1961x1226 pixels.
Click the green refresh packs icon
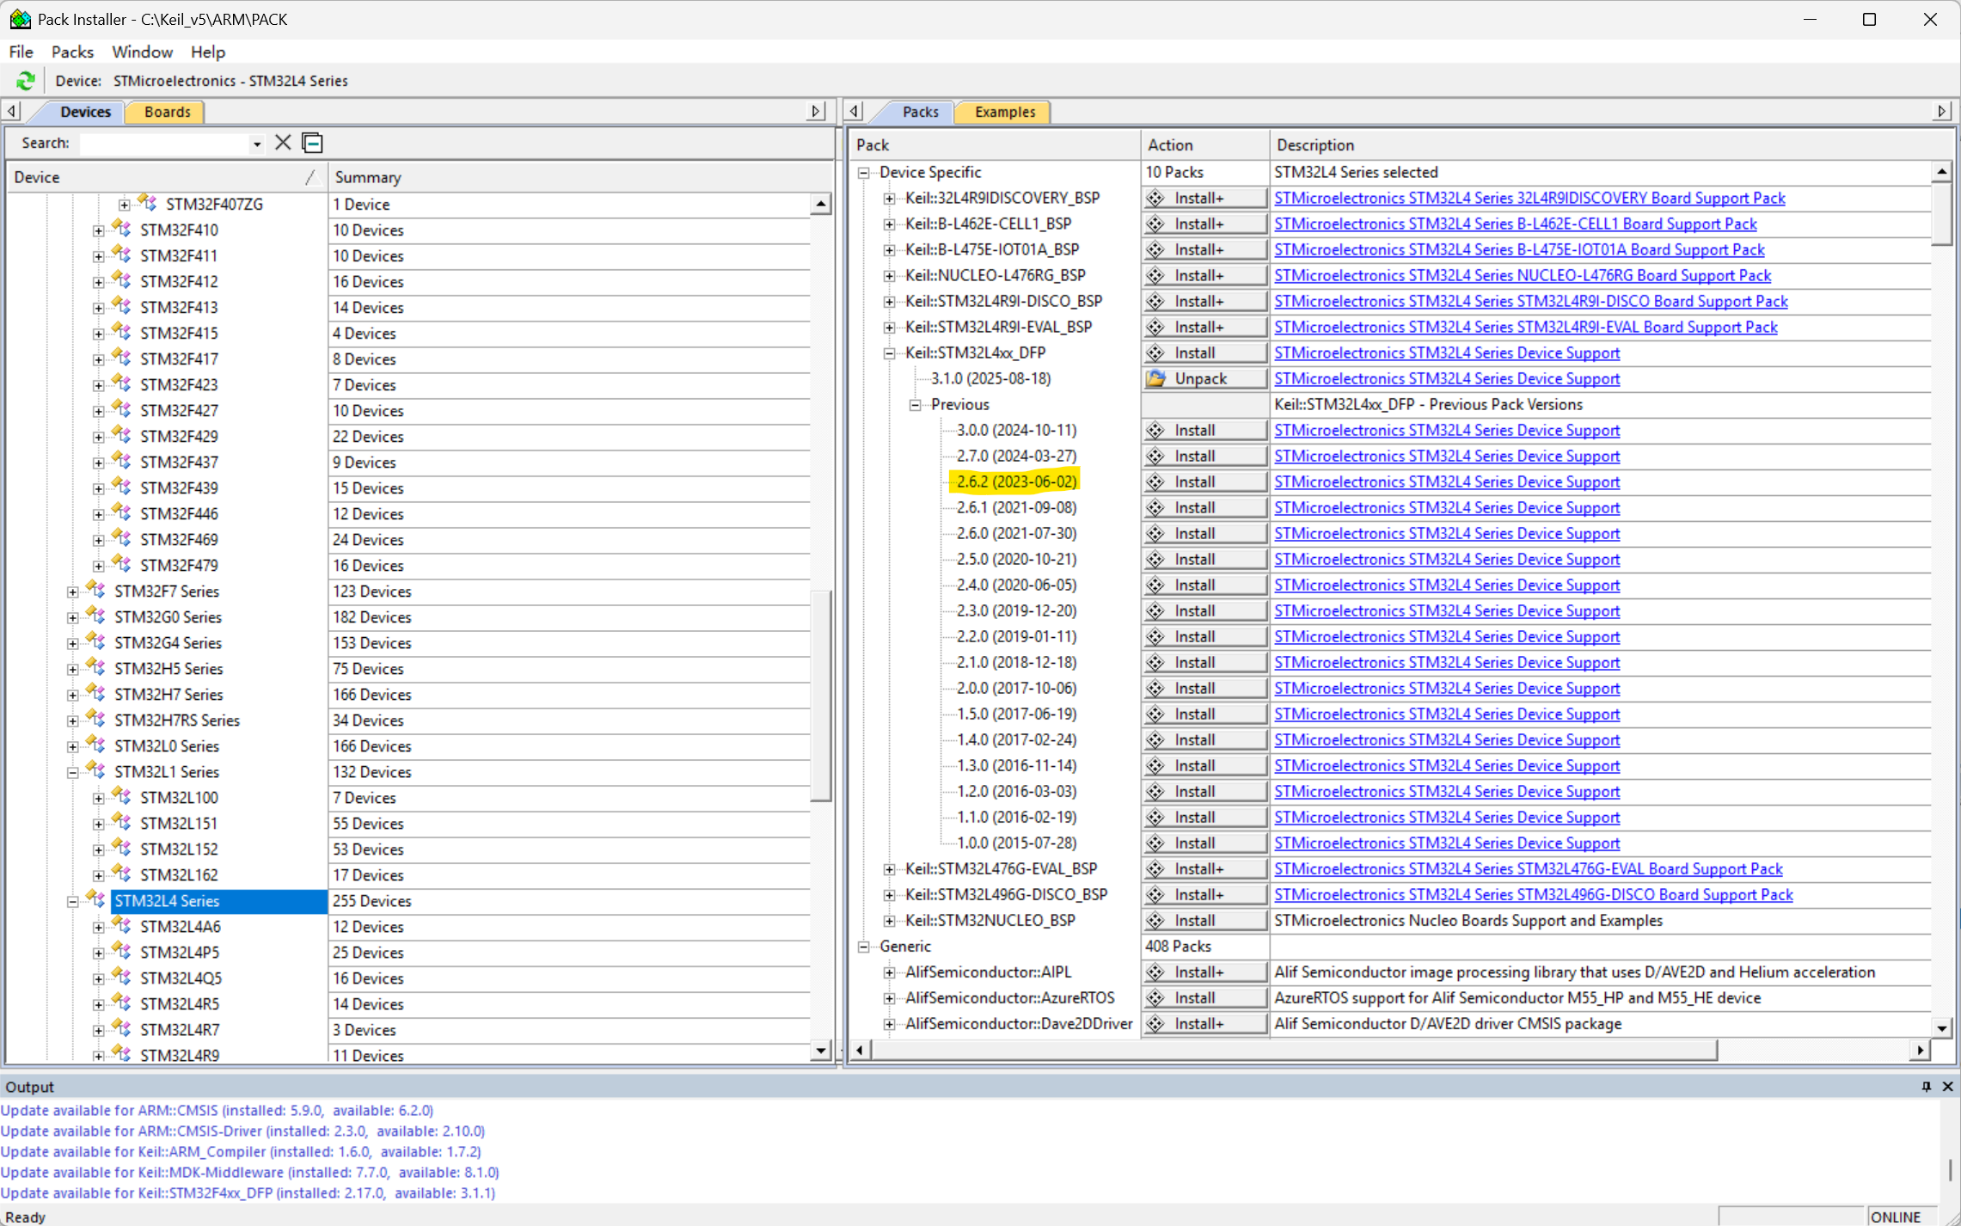(x=25, y=81)
